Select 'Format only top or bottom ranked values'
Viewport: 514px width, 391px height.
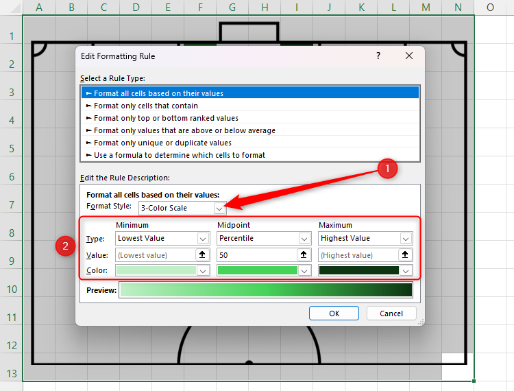(250, 118)
